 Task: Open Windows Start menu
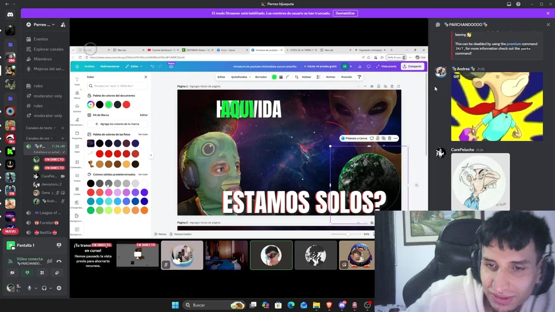pos(175,305)
